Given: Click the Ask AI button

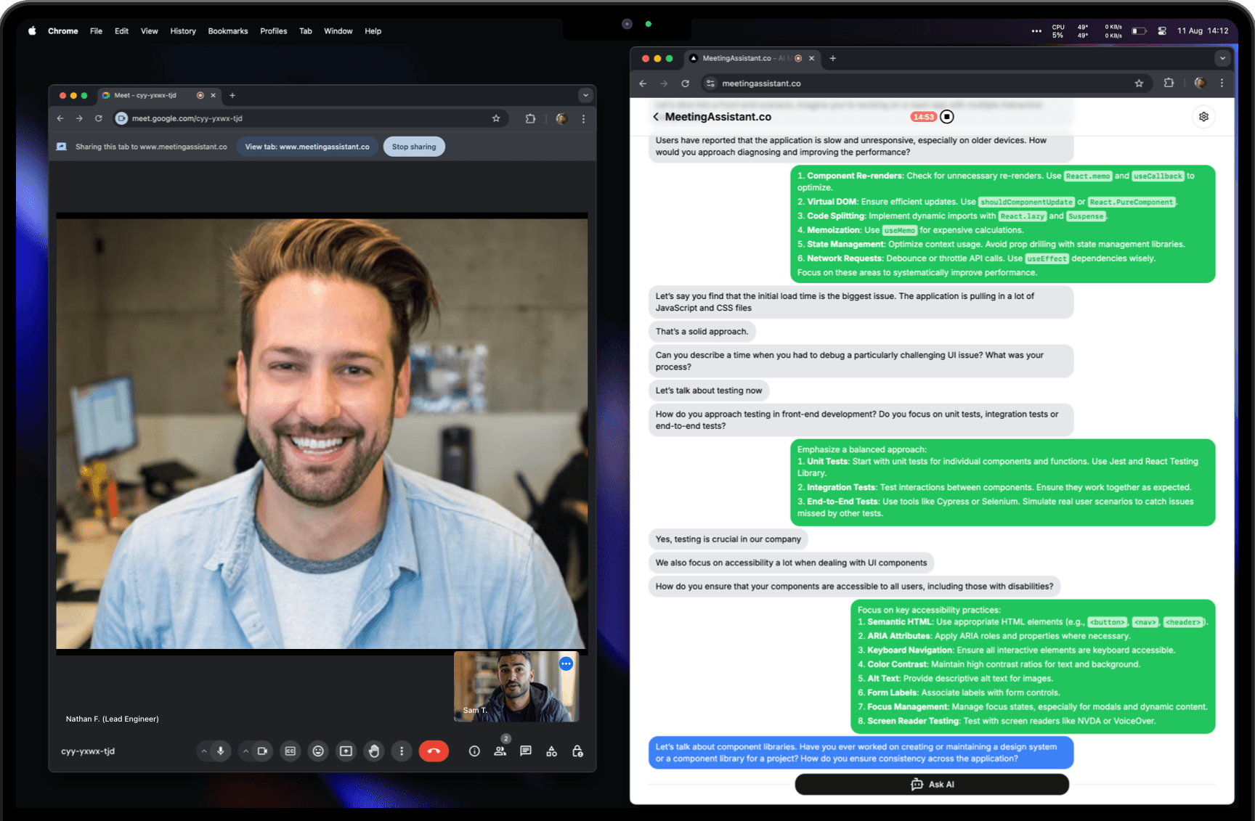Looking at the screenshot, I should [x=932, y=784].
